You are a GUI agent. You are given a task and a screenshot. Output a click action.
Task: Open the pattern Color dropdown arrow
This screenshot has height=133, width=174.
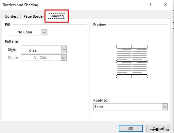point(64,58)
